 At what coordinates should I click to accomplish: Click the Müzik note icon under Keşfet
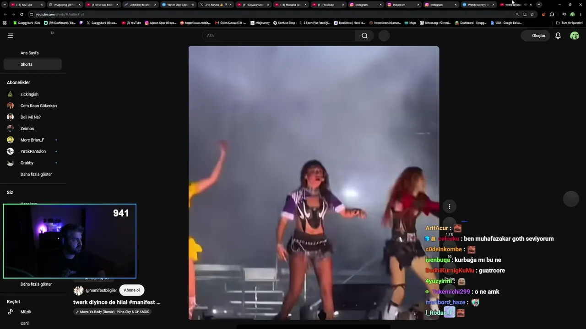point(10,312)
